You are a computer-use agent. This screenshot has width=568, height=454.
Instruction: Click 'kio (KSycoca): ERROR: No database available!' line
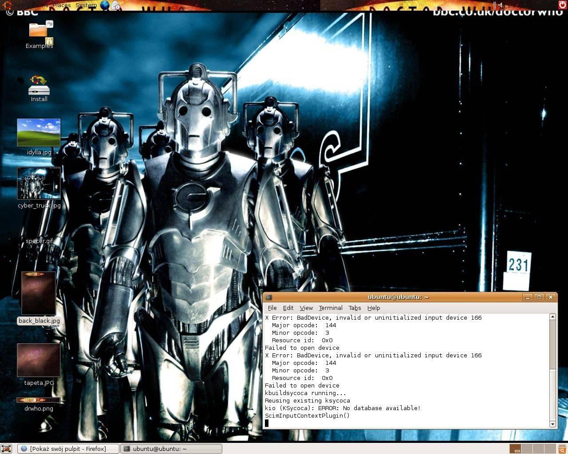pyautogui.click(x=343, y=408)
